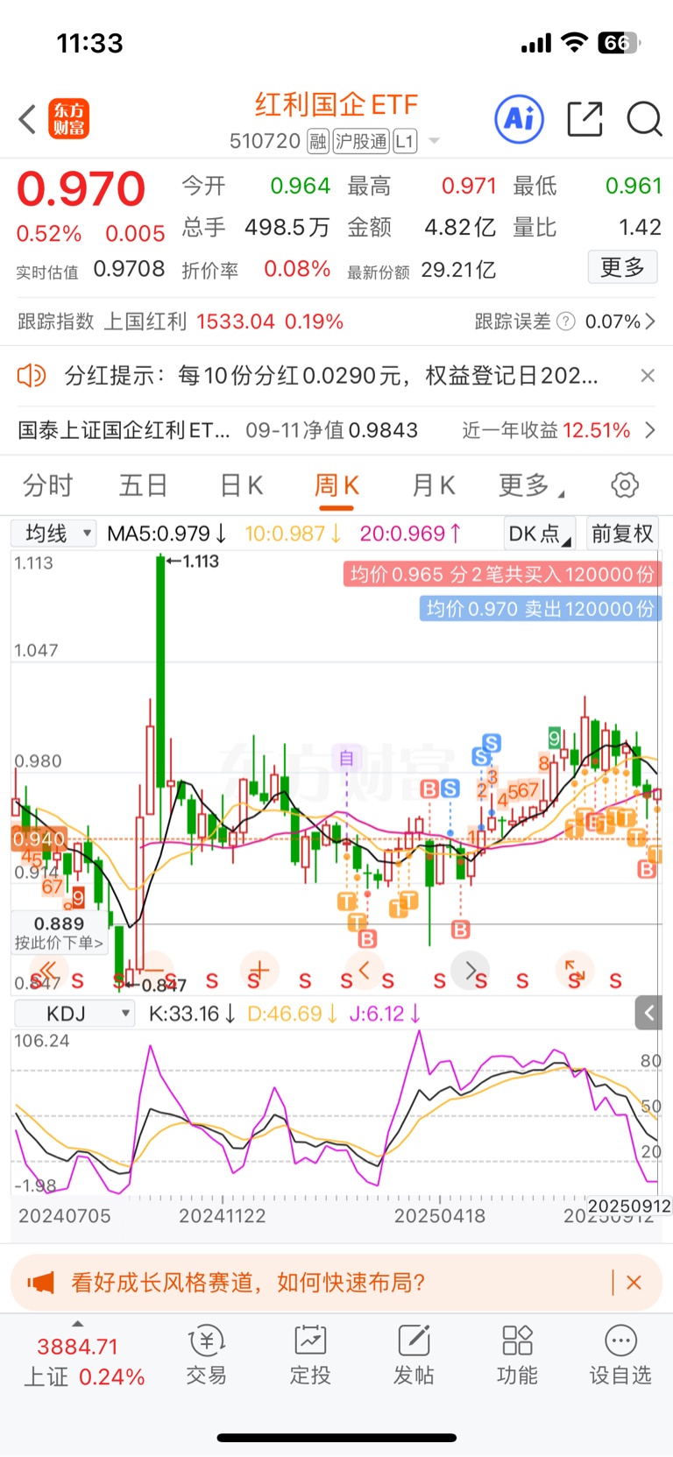673x1457 pixels.
Task: Switch to 分时 tab
Action: [48, 485]
